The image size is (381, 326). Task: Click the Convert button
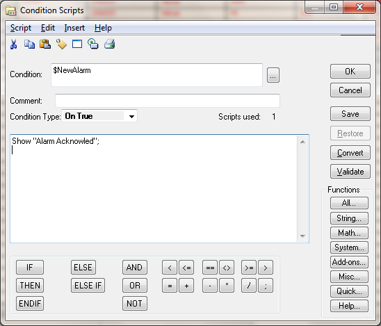[350, 153]
